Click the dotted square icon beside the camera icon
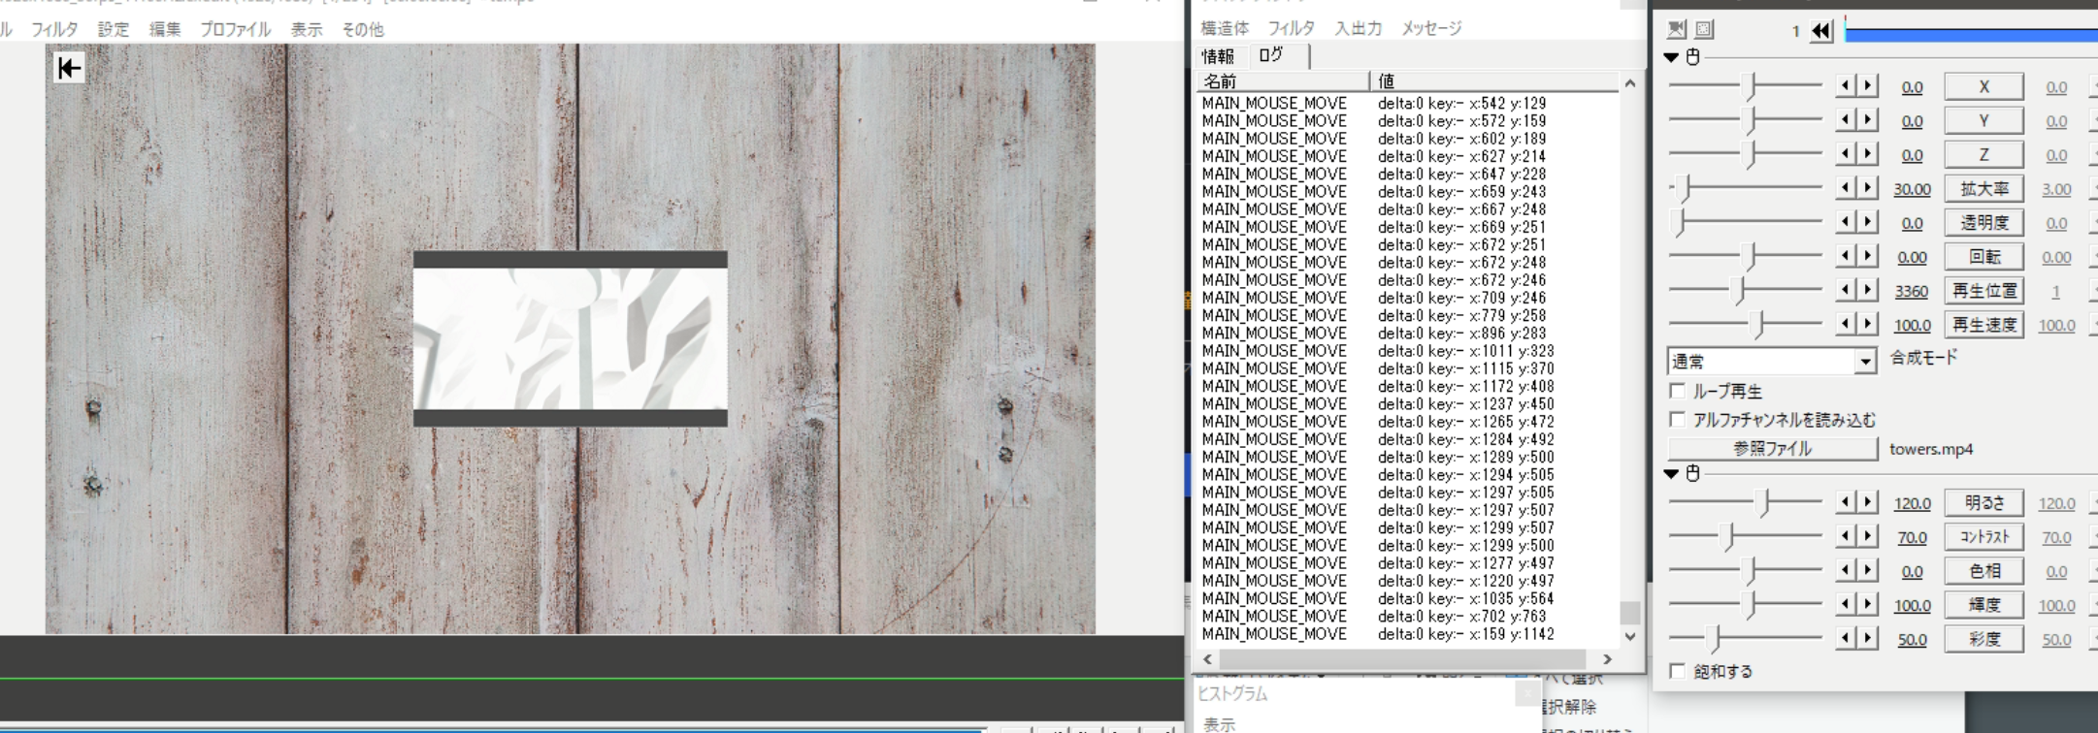Screen dimensions: 2098x733 point(1704,29)
